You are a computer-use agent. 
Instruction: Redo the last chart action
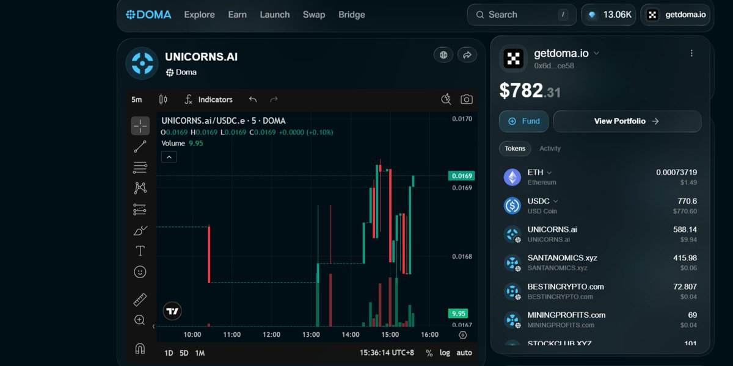pyautogui.click(x=274, y=99)
